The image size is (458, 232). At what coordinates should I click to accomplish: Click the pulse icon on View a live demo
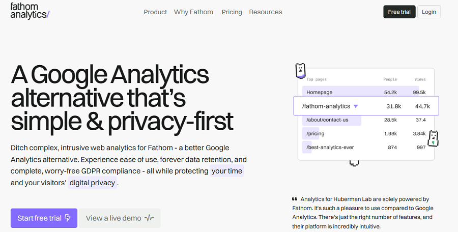point(149,218)
